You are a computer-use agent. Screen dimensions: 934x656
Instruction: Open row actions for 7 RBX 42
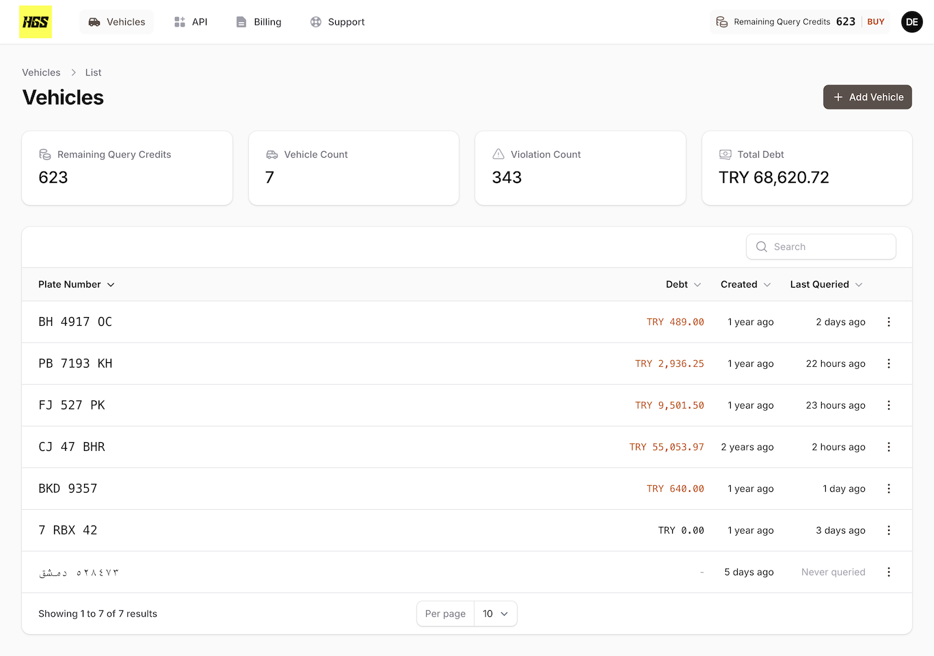888,530
